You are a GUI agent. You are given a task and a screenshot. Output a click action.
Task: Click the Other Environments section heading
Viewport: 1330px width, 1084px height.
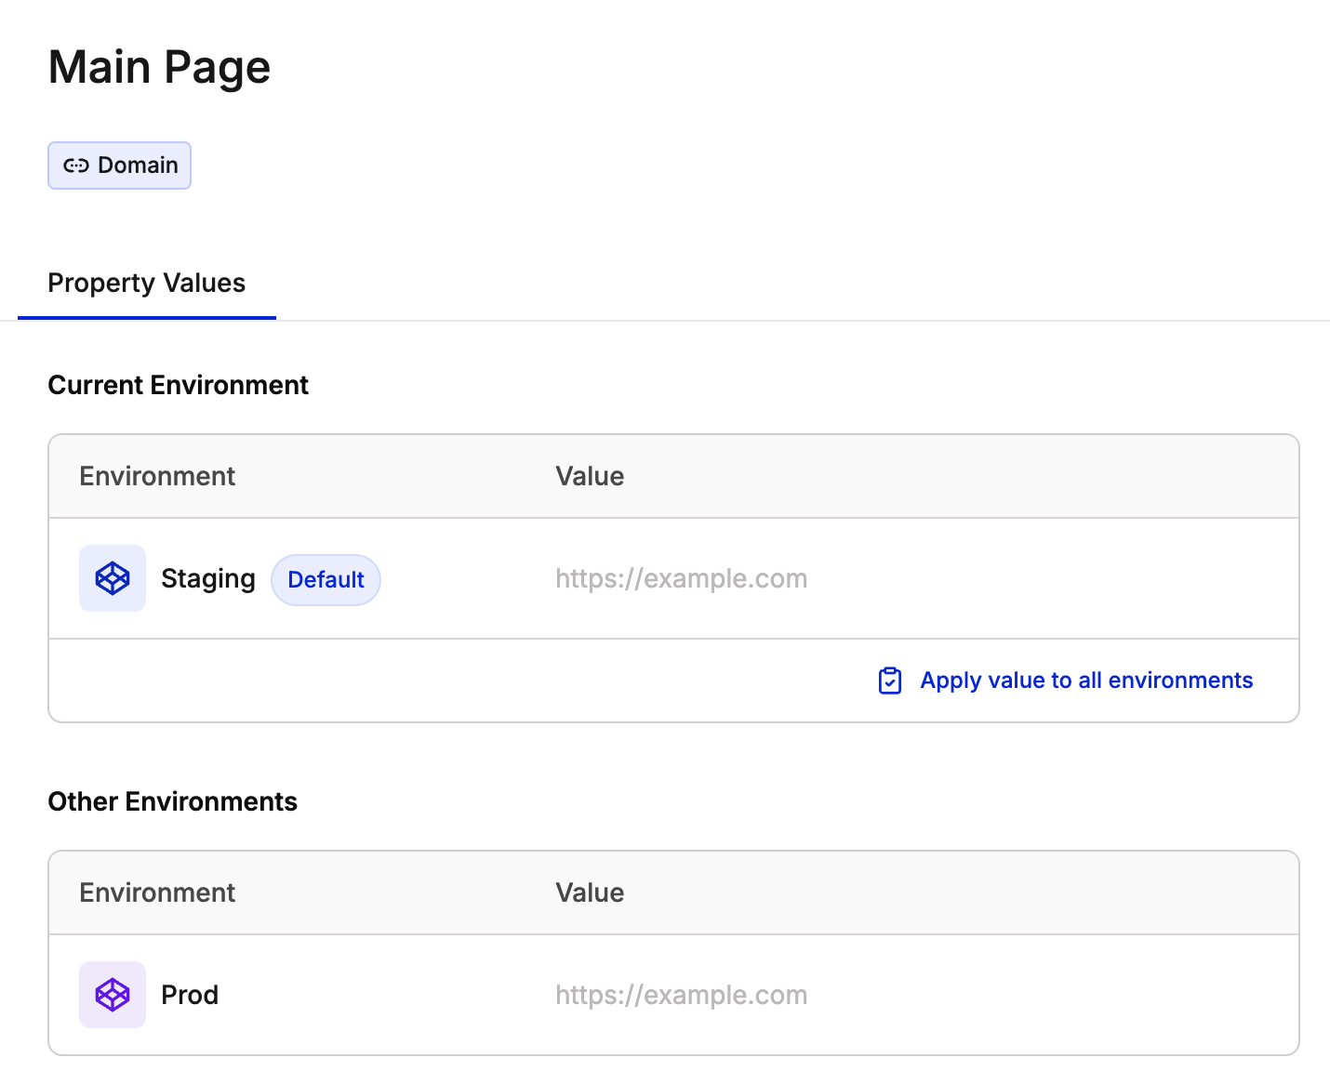click(x=172, y=801)
